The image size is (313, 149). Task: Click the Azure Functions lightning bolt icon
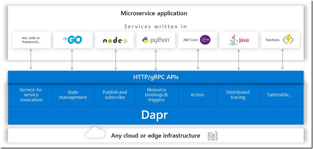(x=288, y=40)
